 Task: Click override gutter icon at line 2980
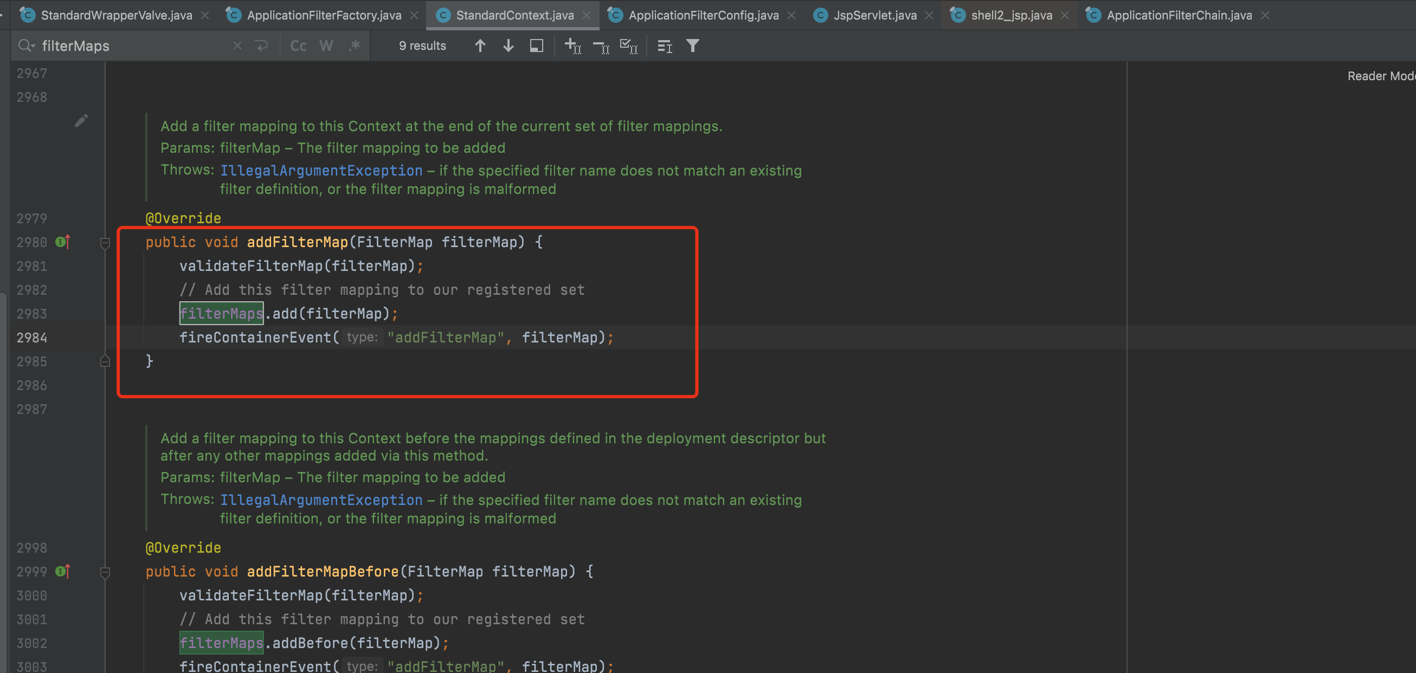[63, 242]
